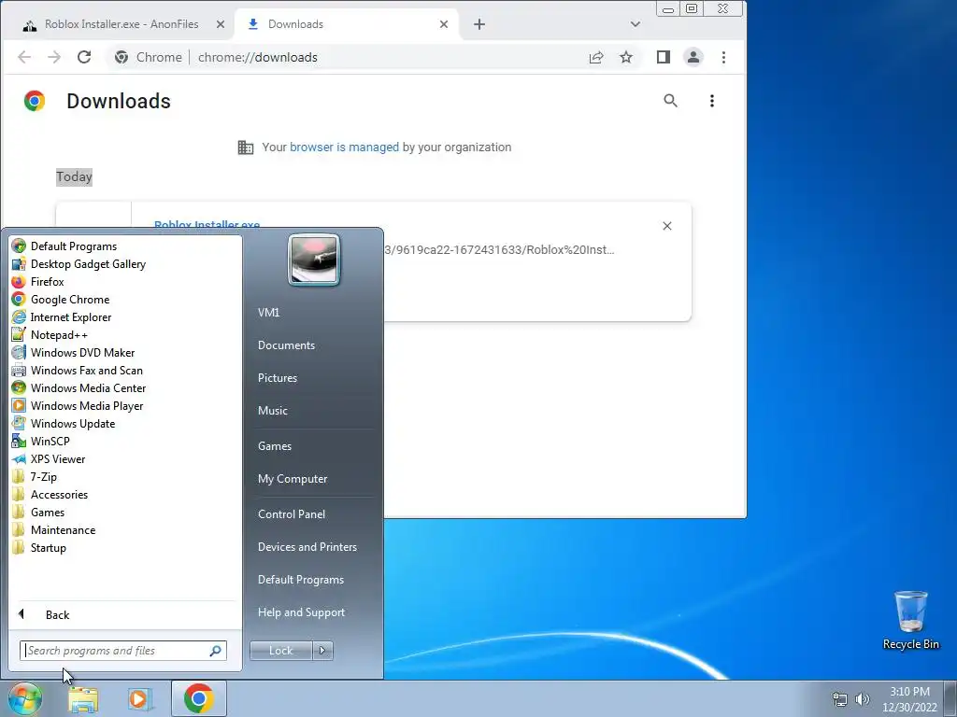Open the tab search dropdown

click(636, 24)
